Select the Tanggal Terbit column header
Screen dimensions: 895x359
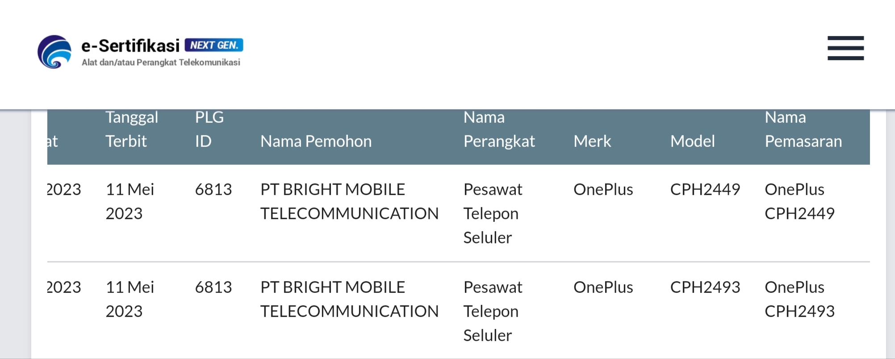[x=132, y=129]
